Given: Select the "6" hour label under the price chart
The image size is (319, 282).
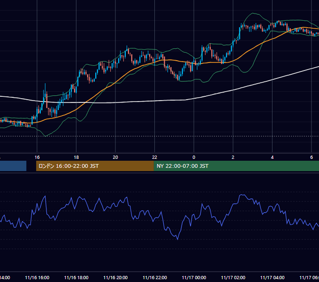Looking at the screenshot, I should tap(311, 157).
